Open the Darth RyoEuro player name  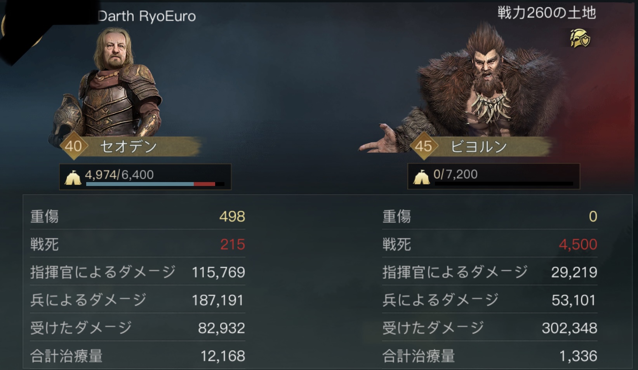click(147, 16)
